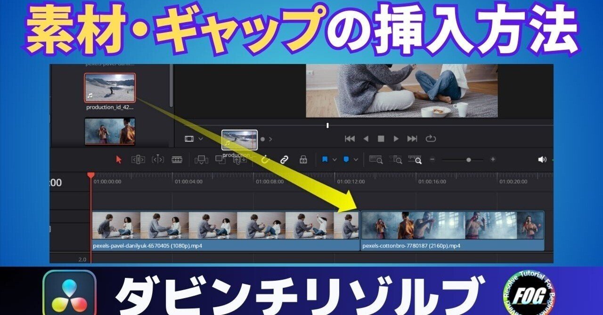
Task: Toggle snapping with the magnet icon
Action: (x=265, y=159)
